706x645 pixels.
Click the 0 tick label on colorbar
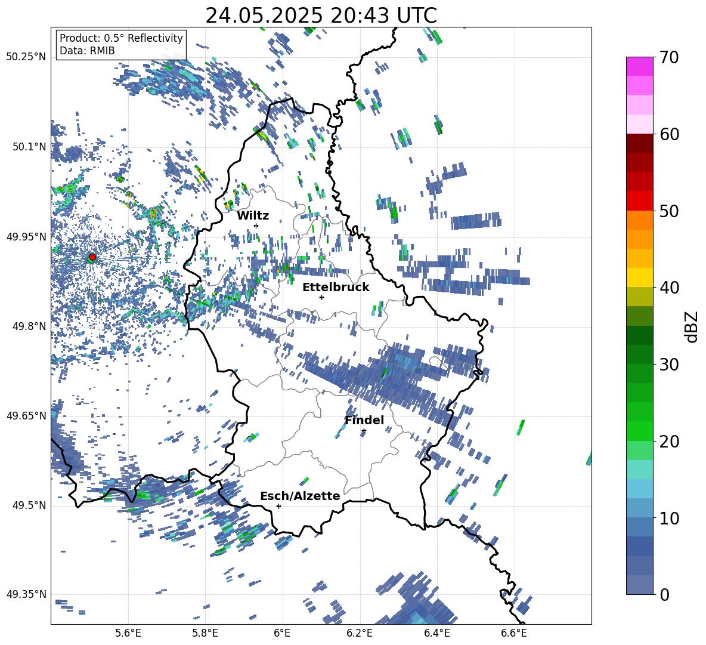coord(664,594)
